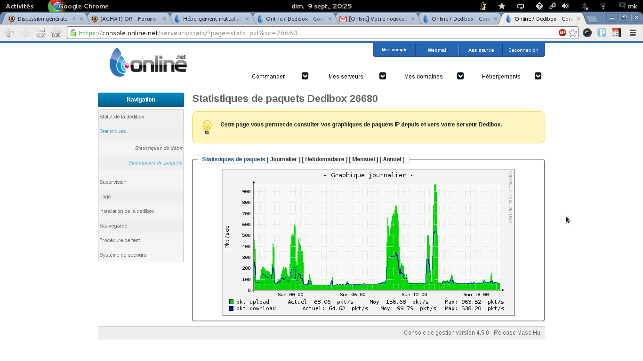Screen dimensions: 643x361
Task: Bookmark page with the star icon
Action: pos(572,33)
